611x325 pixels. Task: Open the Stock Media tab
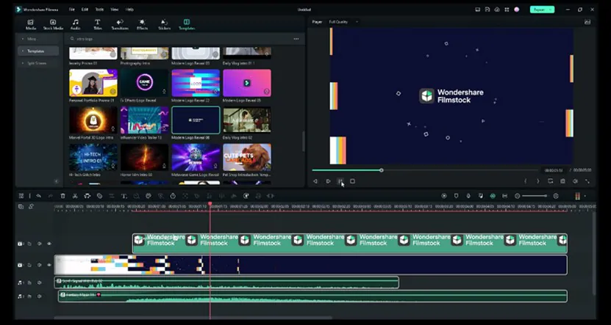click(53, 24)
